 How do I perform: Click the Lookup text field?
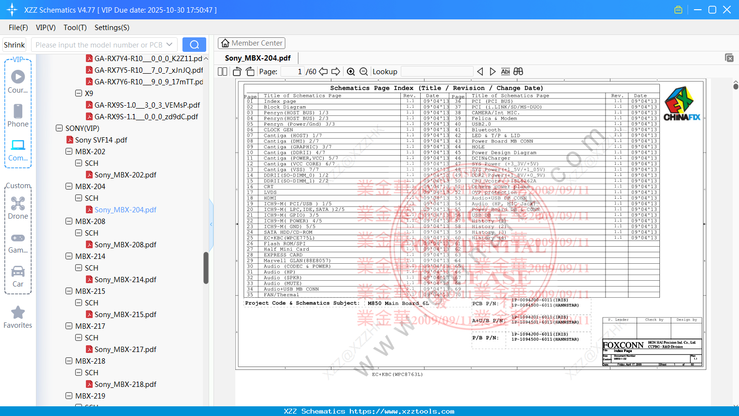click(437, 72)
